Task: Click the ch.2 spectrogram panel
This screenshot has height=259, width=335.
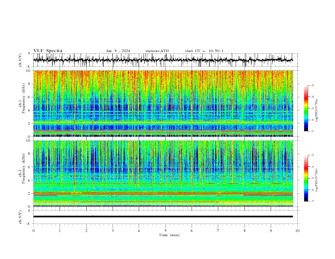Action: (163, 174)
